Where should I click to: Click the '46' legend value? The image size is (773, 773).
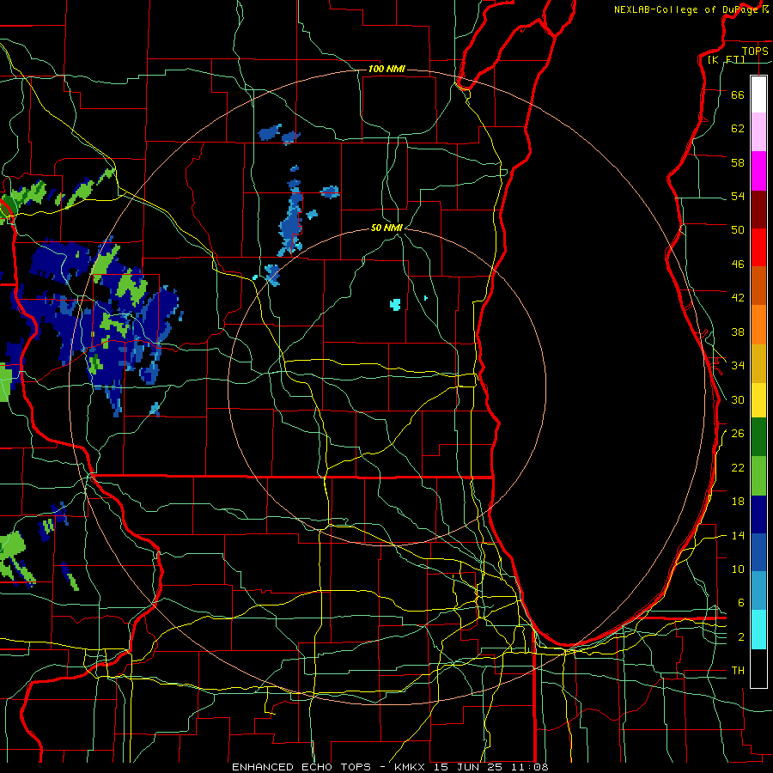pos(738,264)
